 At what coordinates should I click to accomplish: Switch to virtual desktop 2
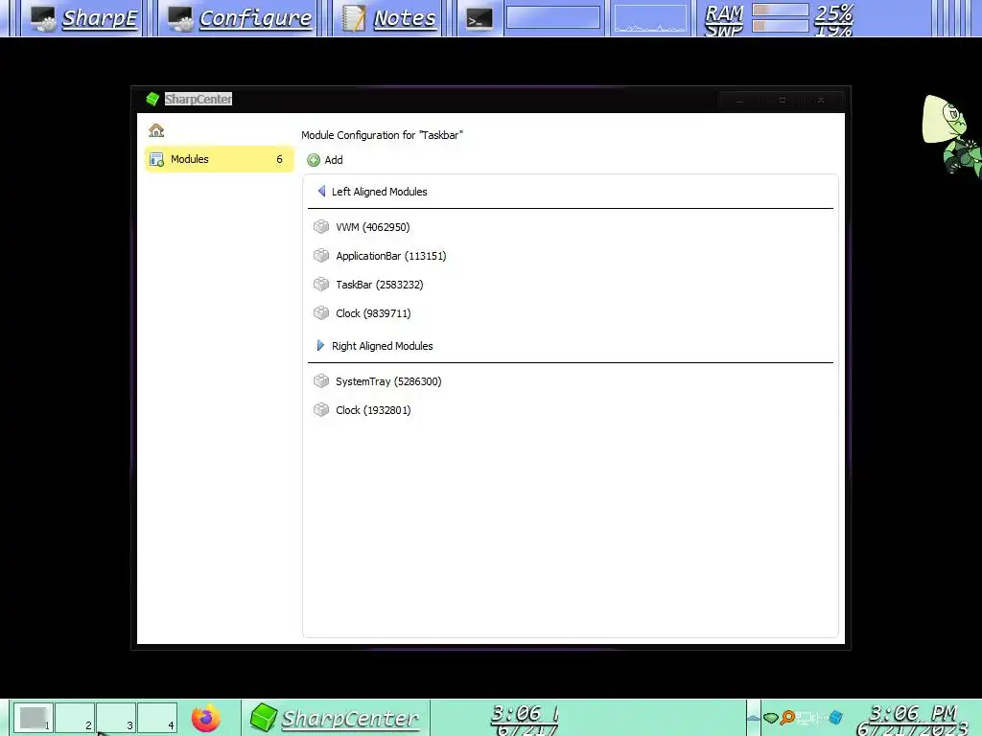(75, 718)
